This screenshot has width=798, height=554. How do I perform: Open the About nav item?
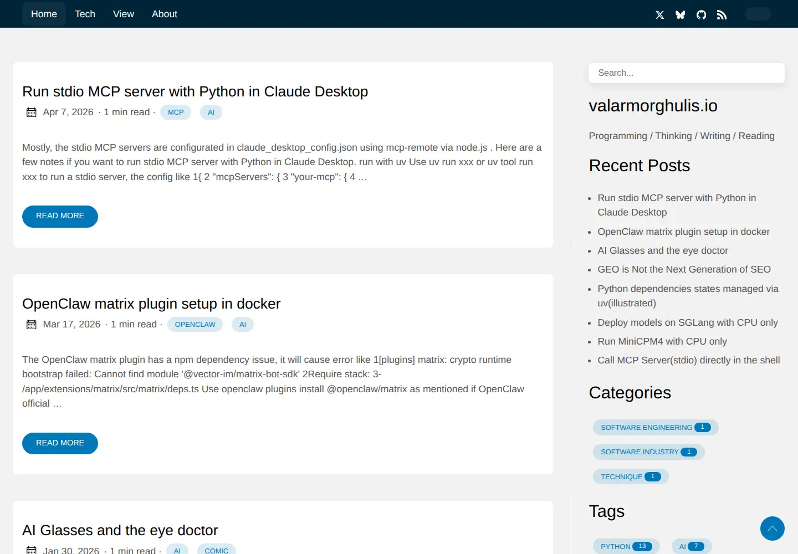coord(165,14)
